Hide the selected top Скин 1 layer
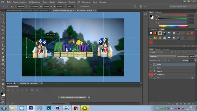Viewport: 197px width, 111px height. point(151,64)
